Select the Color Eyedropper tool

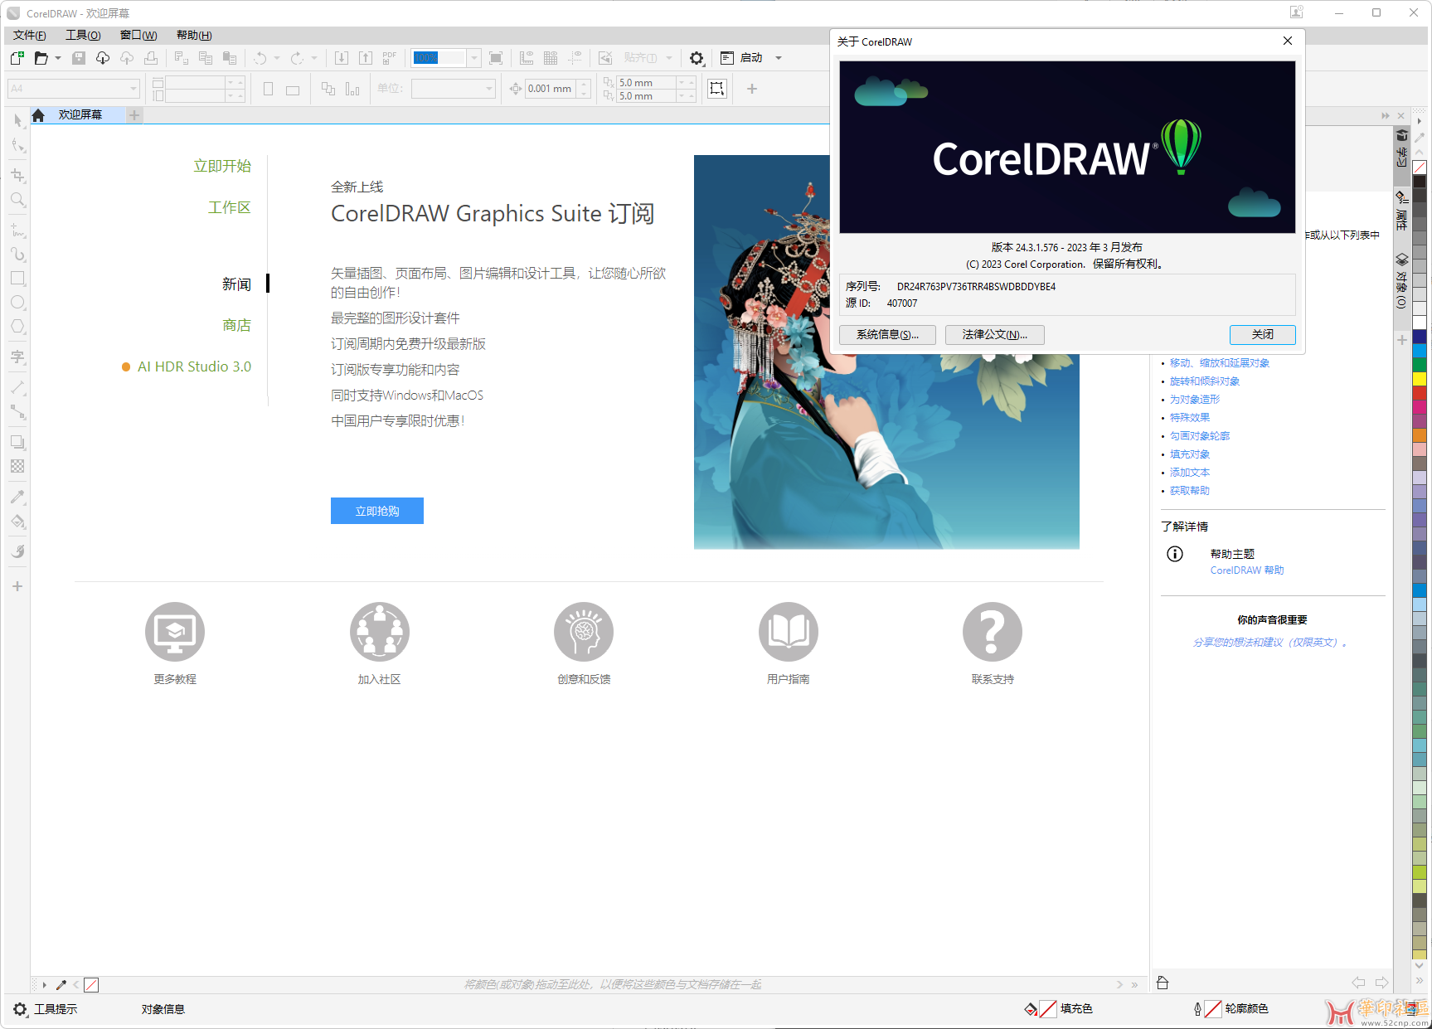[x=17, y=497]
